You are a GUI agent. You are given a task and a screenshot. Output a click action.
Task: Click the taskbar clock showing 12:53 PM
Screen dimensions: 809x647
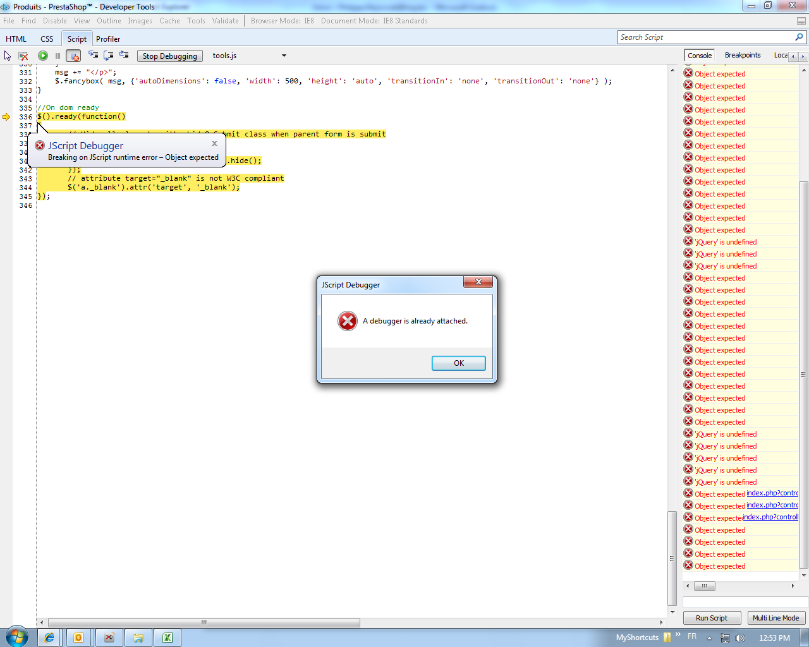click(x=774, y=638)
